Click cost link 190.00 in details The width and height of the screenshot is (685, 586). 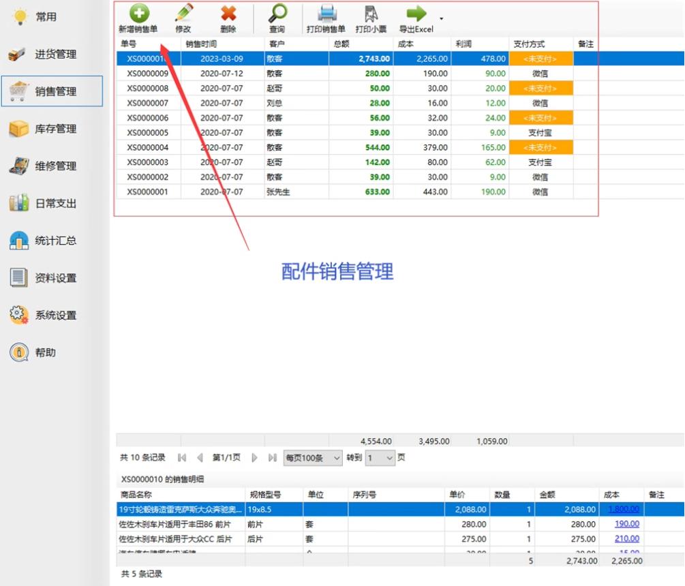[627, 524]
